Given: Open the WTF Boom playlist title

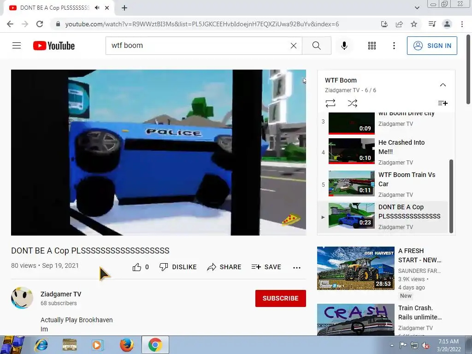Looking at the screenshot, I should (x=341, y=80).
